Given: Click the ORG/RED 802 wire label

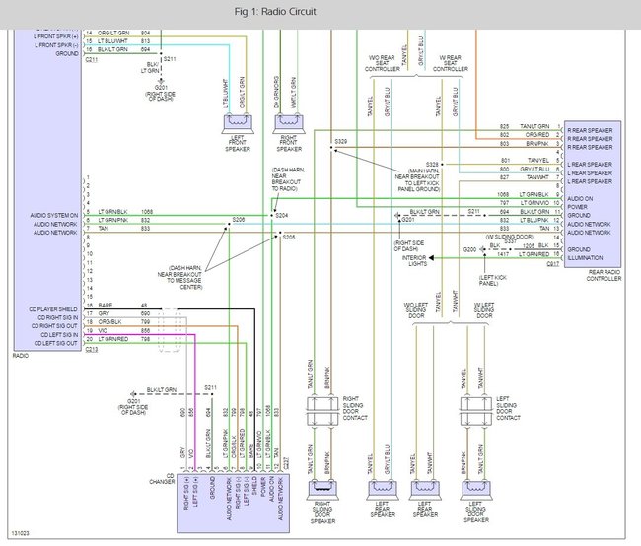Looking at the screenshot, I should tap(525, 135).
